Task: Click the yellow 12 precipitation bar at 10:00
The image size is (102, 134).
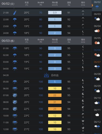Action: pos(55,116)
